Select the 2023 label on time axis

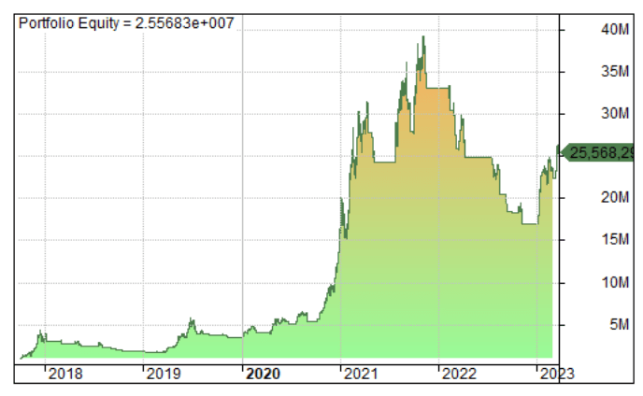tap(557, 375)
